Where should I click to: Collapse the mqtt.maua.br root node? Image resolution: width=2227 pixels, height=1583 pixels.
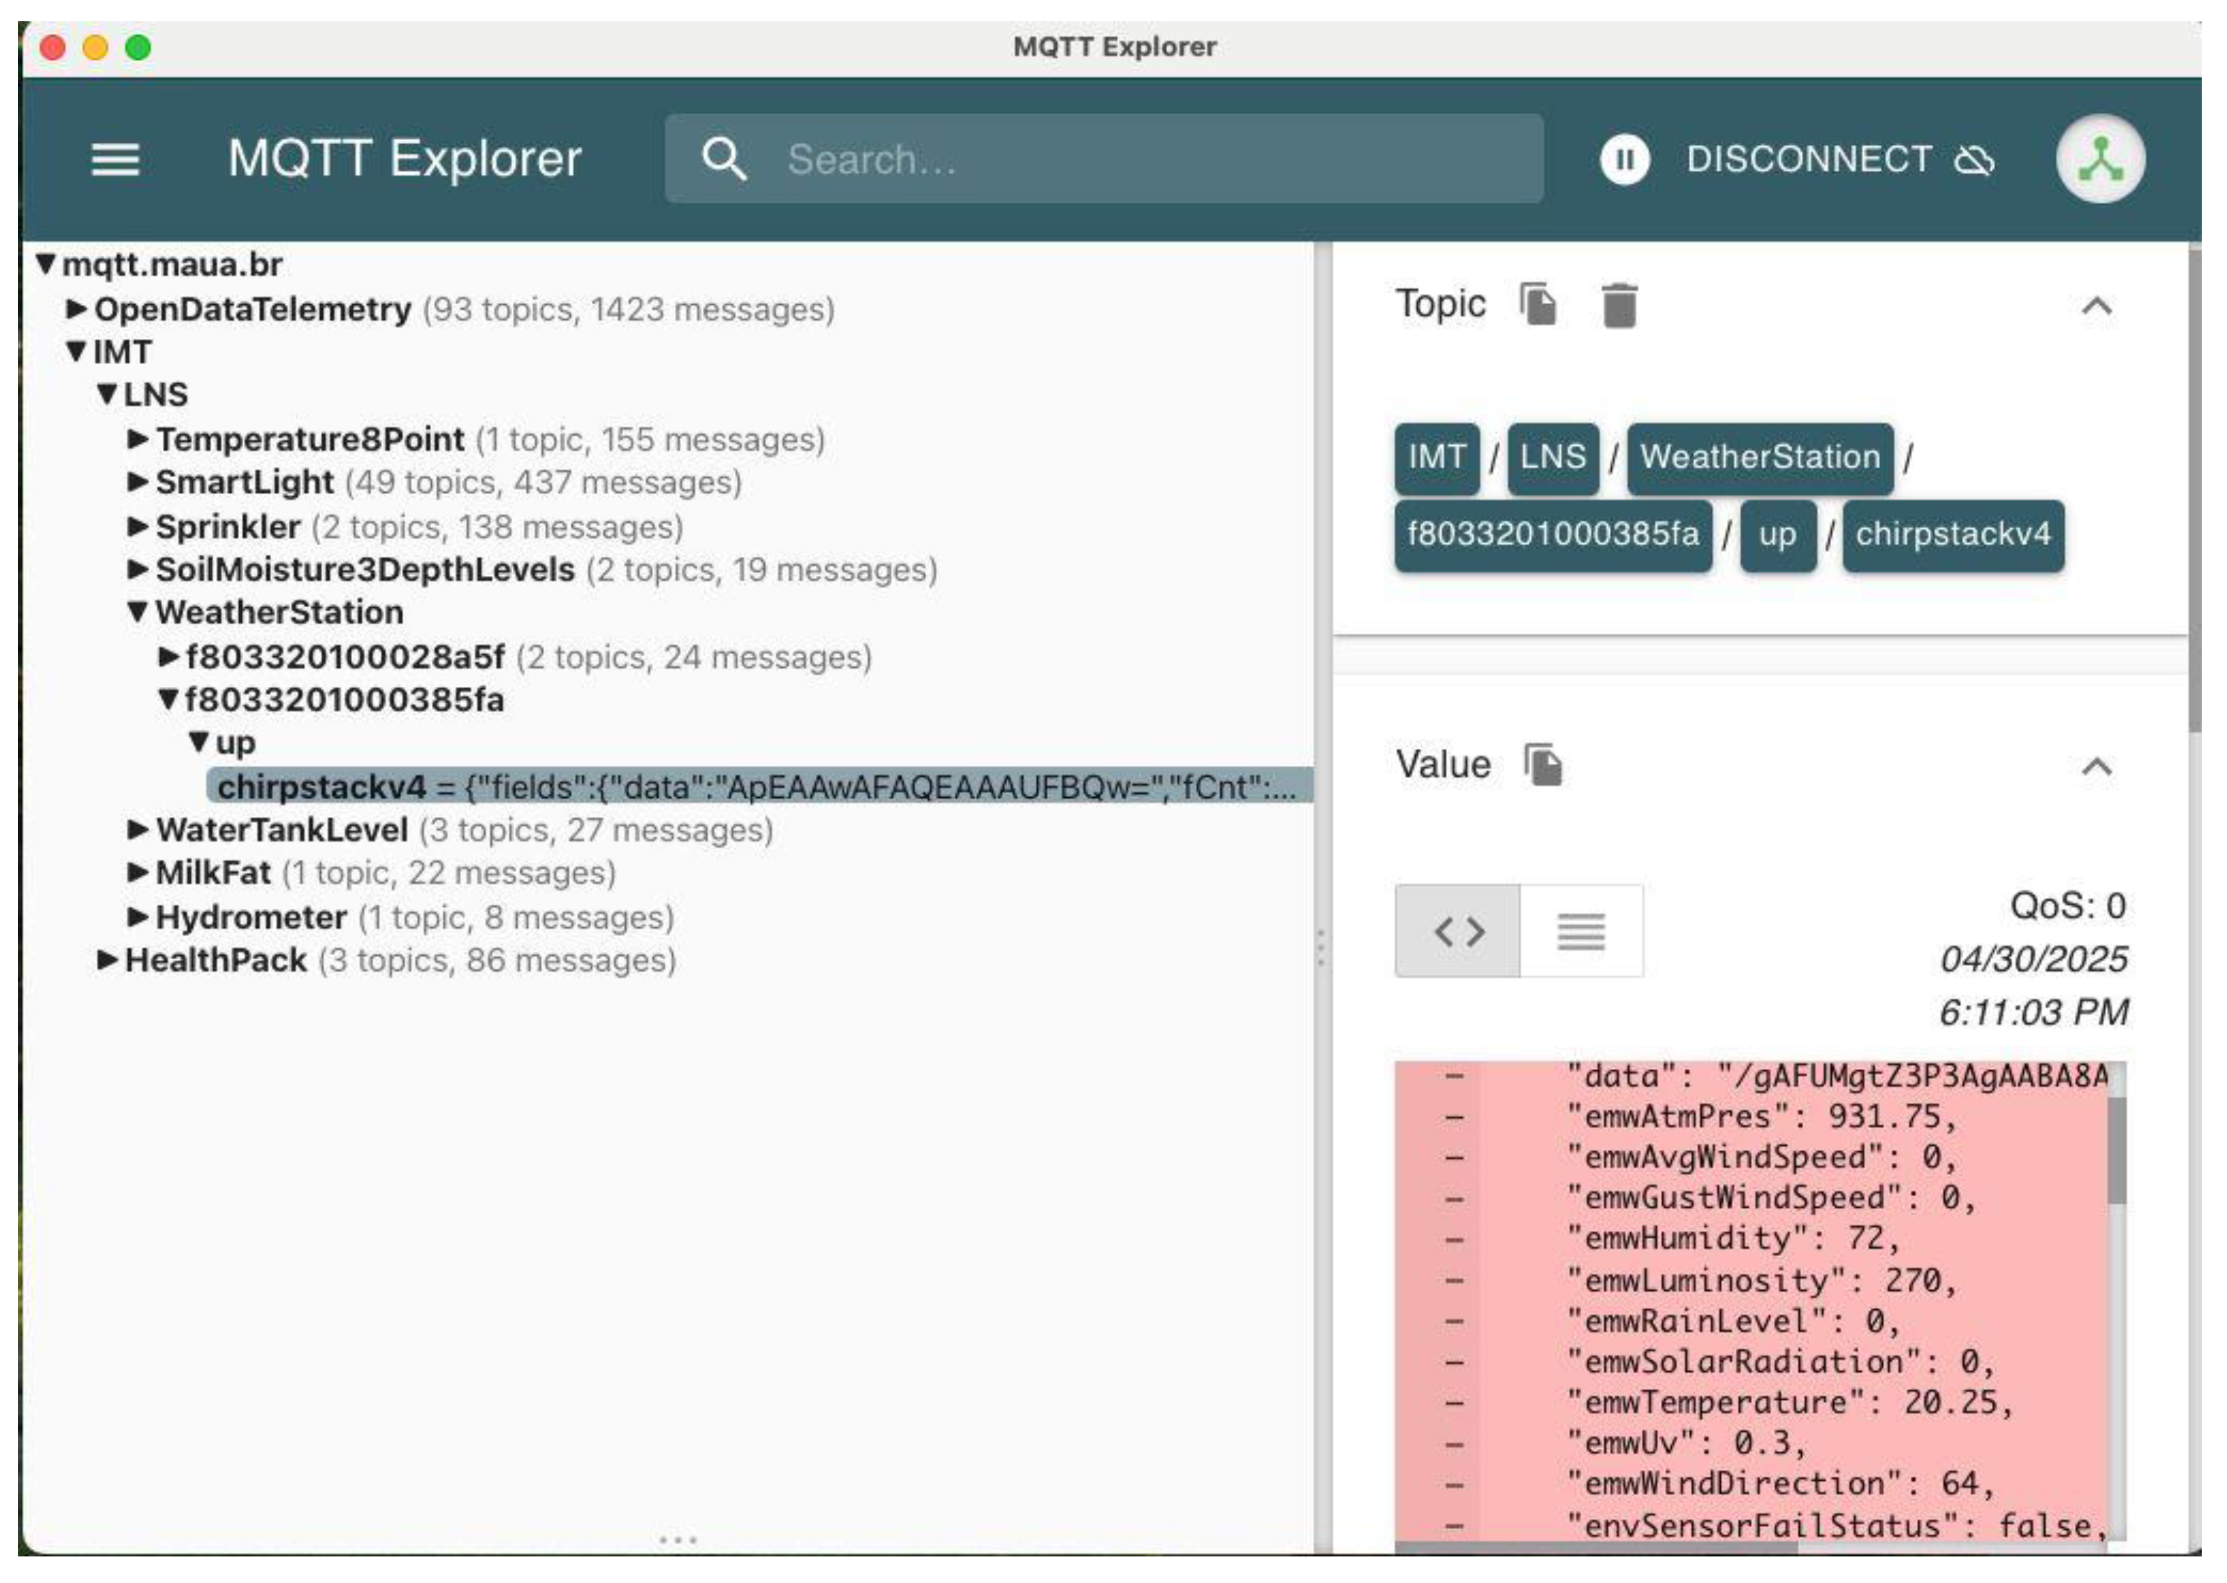pyautogui.click(x=46, y=263)
